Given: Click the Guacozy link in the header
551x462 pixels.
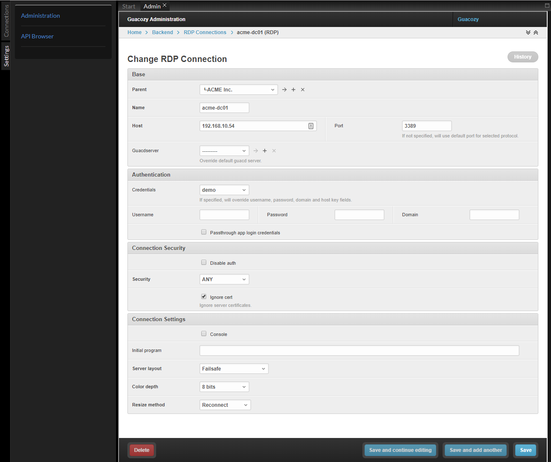Looking at the screenshot, I should point(468,19).
